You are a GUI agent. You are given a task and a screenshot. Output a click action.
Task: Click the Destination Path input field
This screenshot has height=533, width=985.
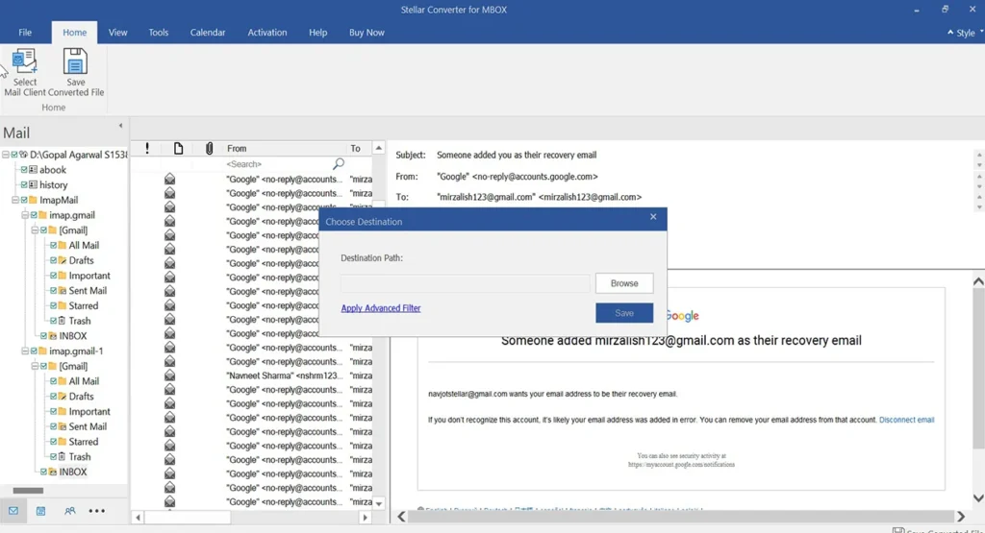(466, 283)
